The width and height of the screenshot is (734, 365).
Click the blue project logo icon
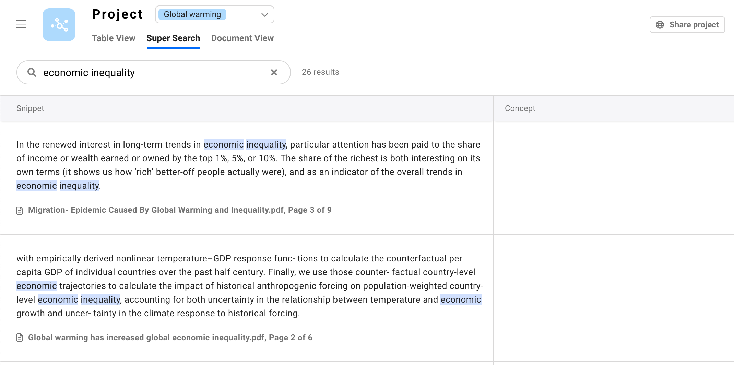tap(59, 25)
